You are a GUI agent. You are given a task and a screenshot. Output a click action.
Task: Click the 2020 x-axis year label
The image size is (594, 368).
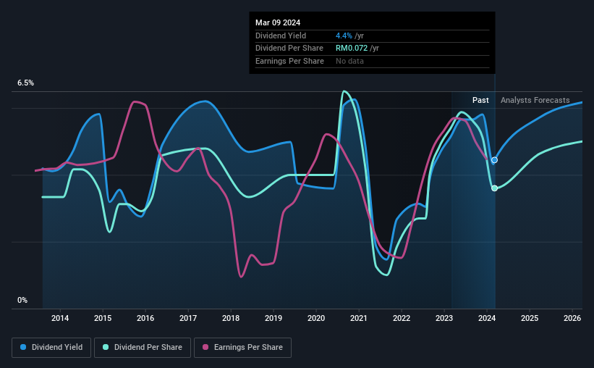pos(316,318)
